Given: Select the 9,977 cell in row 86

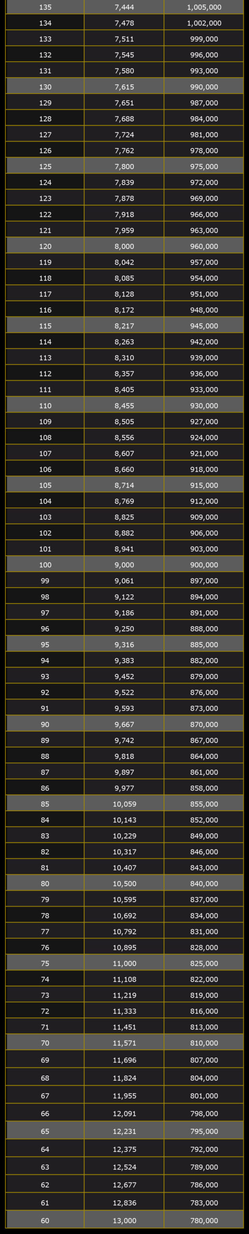Looking at the screenshot, I should 124,788.
